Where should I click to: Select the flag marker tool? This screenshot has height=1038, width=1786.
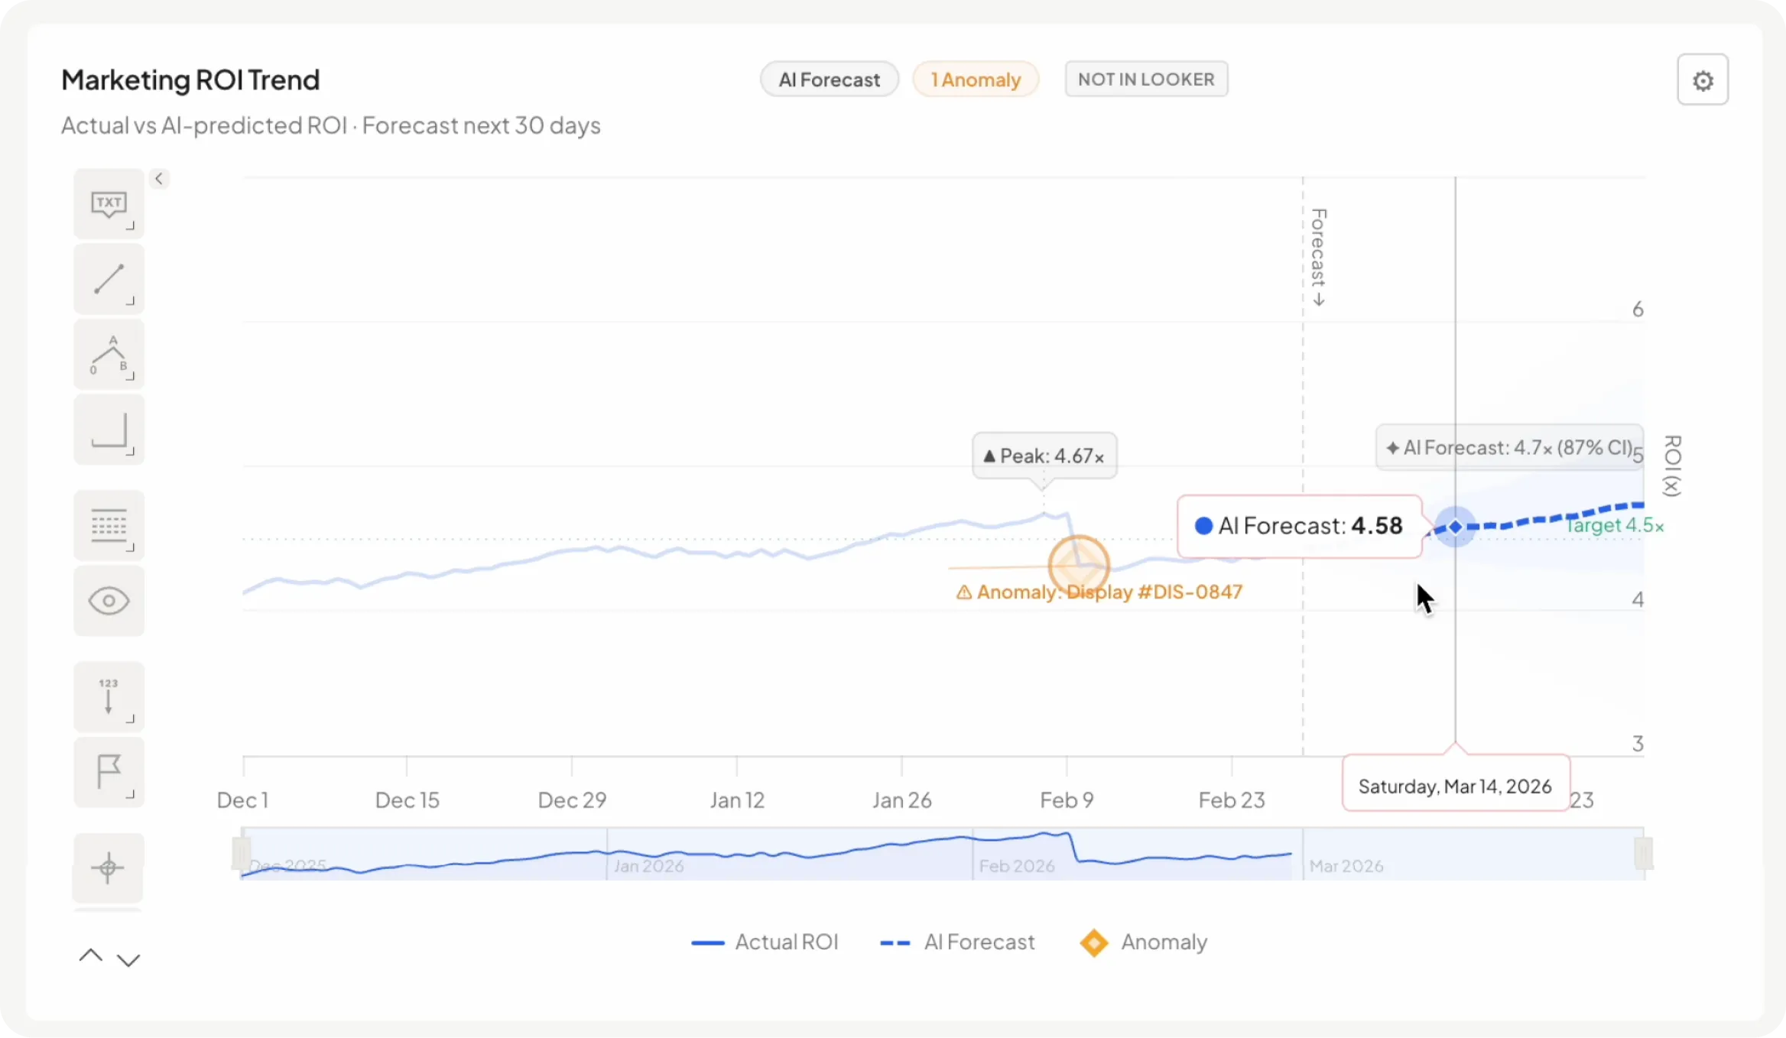point(109,772)
